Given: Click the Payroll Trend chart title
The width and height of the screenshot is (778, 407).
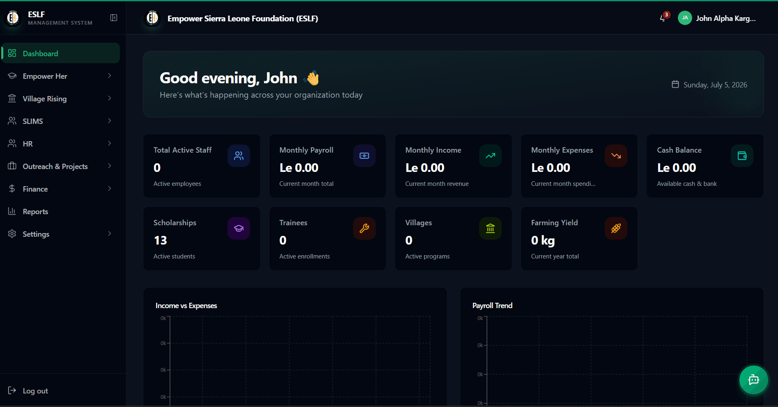Looking at the screenshot, I should point(492,305).
